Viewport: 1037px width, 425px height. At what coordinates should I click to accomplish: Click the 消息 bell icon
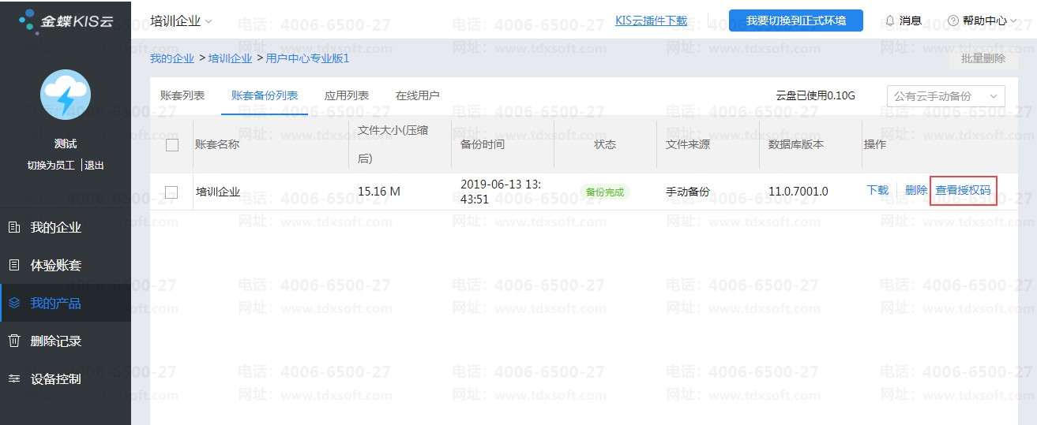click(x=890, y=21)
